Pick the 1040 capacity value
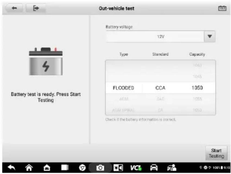Screen dimensions: 231x174 click(x=197, y=65)
